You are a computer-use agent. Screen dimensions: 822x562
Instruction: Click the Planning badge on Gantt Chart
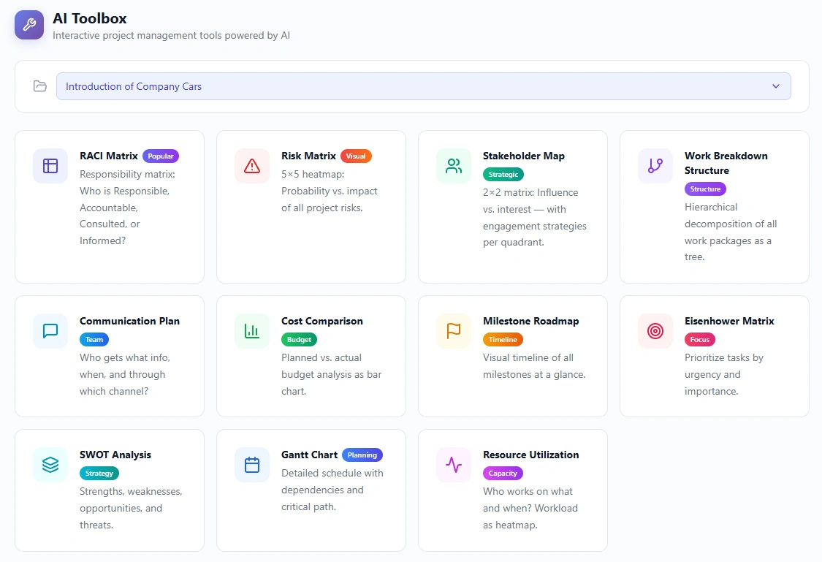(362, 455)
